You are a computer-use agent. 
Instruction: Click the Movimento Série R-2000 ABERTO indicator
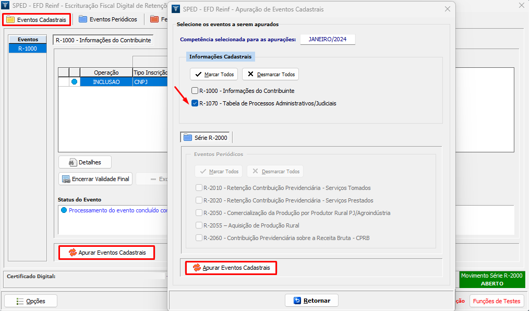(x=492, y=280)
